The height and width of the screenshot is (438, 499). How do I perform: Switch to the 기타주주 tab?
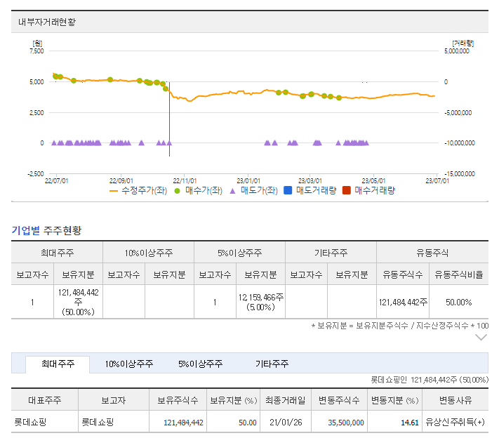click(272, 364)
